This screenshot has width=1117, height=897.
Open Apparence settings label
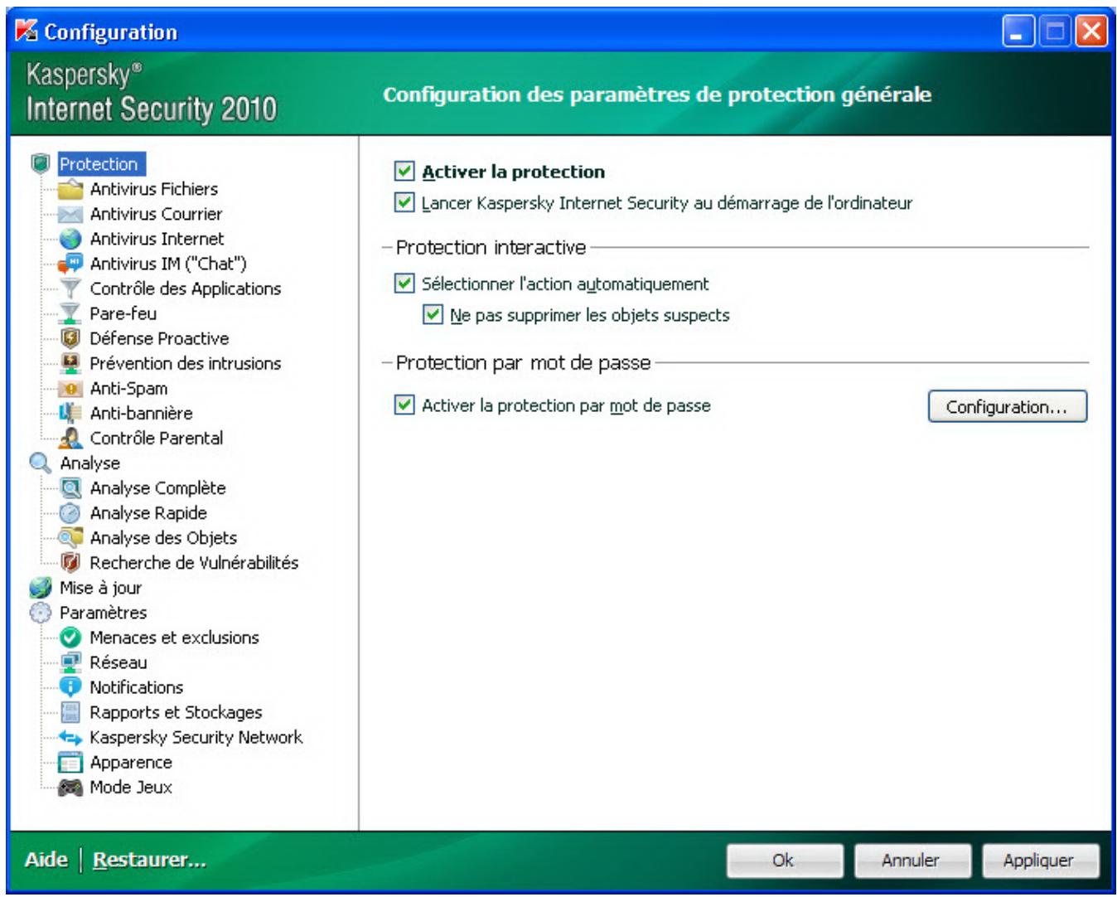(131, 762)
